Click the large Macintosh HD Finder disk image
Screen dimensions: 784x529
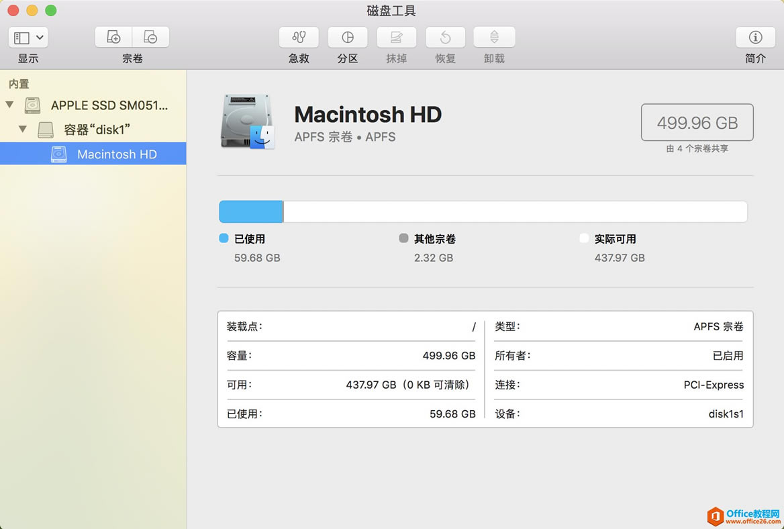[x=248, y=122]
